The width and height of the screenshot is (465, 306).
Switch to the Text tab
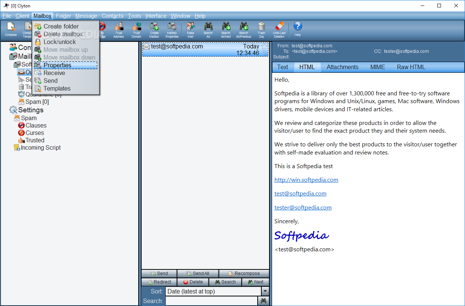[x=282, y=67]
